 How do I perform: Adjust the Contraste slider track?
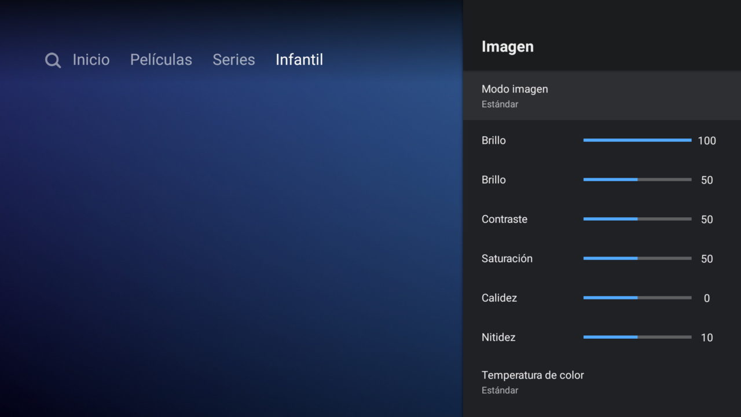coord(637,219)
